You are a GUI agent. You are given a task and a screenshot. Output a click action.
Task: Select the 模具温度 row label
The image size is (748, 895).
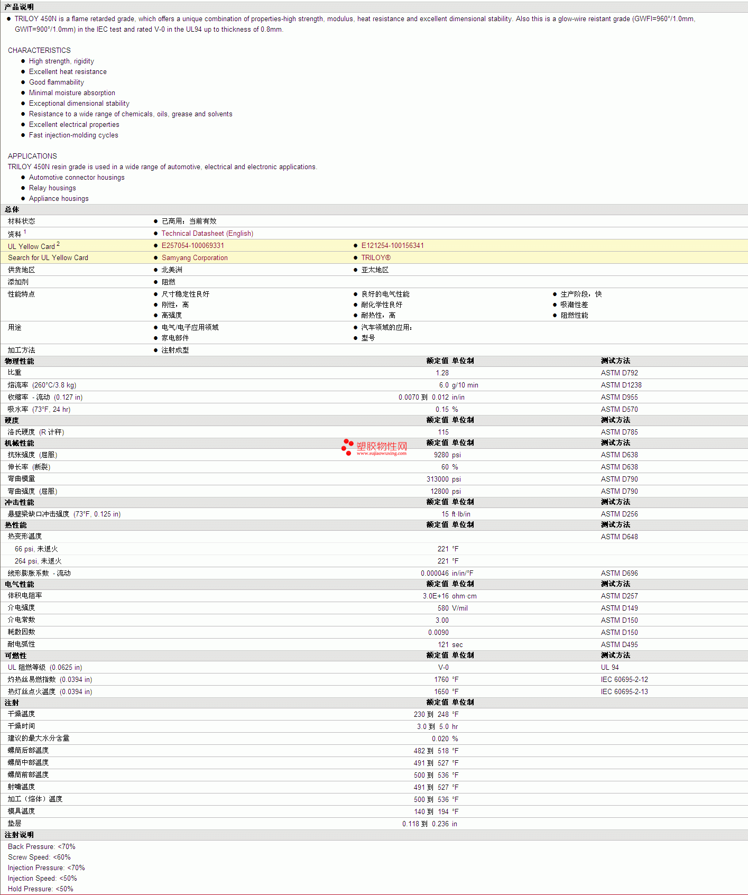click(x=22, y=812)
